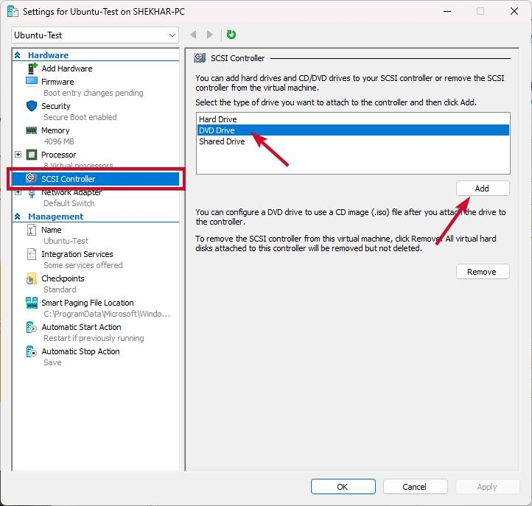This screenshot has height=506, width=532.
Task: Click 'Some services offered' text
Action: pos(83,265)
